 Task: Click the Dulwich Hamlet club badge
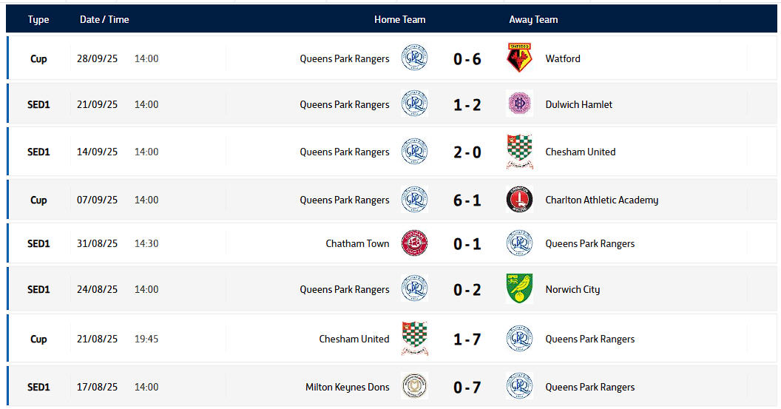(519, 104)
